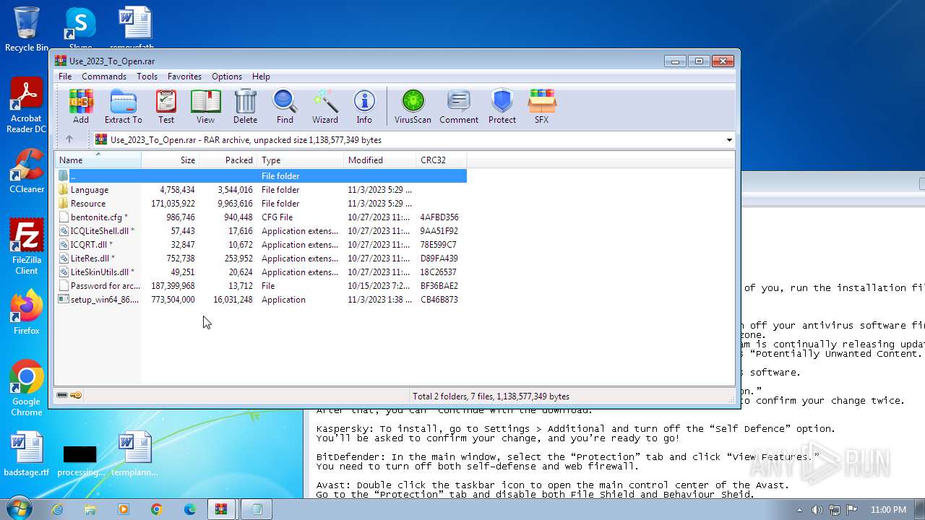Open the Options menu
The width and height of the screenshot is (925, 520).
[227, 77]
